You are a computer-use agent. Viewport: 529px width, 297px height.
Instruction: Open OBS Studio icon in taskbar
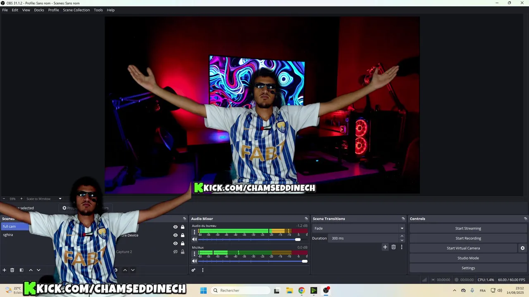click(326, 290)
